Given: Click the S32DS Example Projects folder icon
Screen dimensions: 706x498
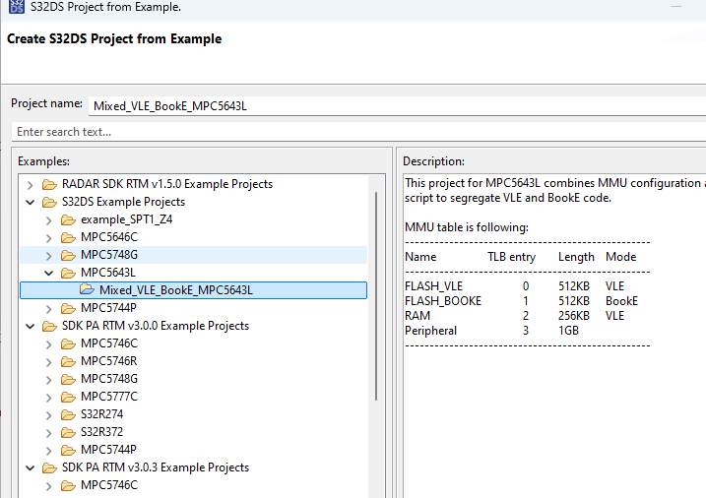Looking at the screenshot, I should click(49, 202).
